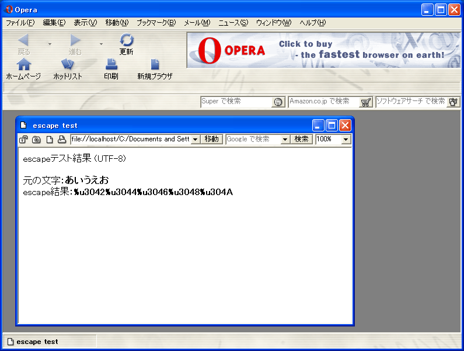
Task: Click the Super search go icon
Action: [278, 102]
